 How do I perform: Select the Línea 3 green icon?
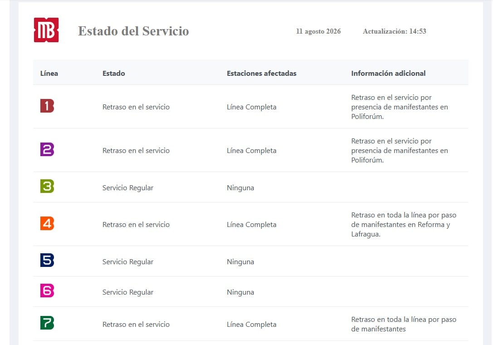click(47, 186)
